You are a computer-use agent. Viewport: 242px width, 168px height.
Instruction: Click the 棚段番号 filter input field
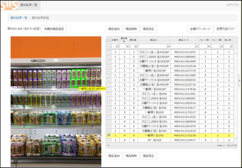123,46
